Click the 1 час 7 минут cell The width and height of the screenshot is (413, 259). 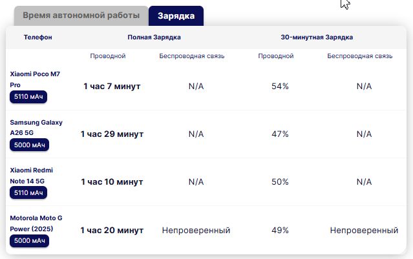tap(112, 87)
